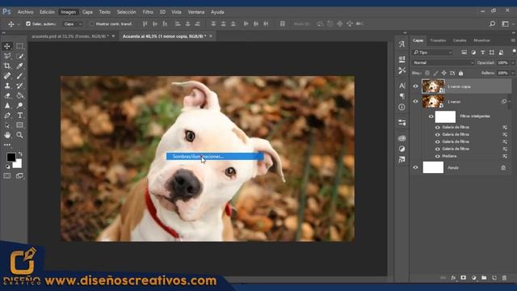
Task: Open the Layers panel options menu
Action: point(513,40)
